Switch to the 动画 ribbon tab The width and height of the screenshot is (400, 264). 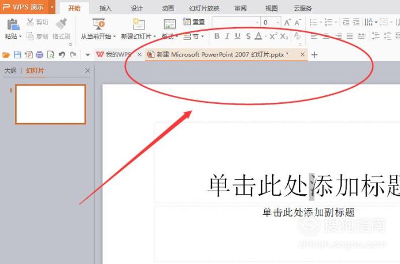[168, 9]
